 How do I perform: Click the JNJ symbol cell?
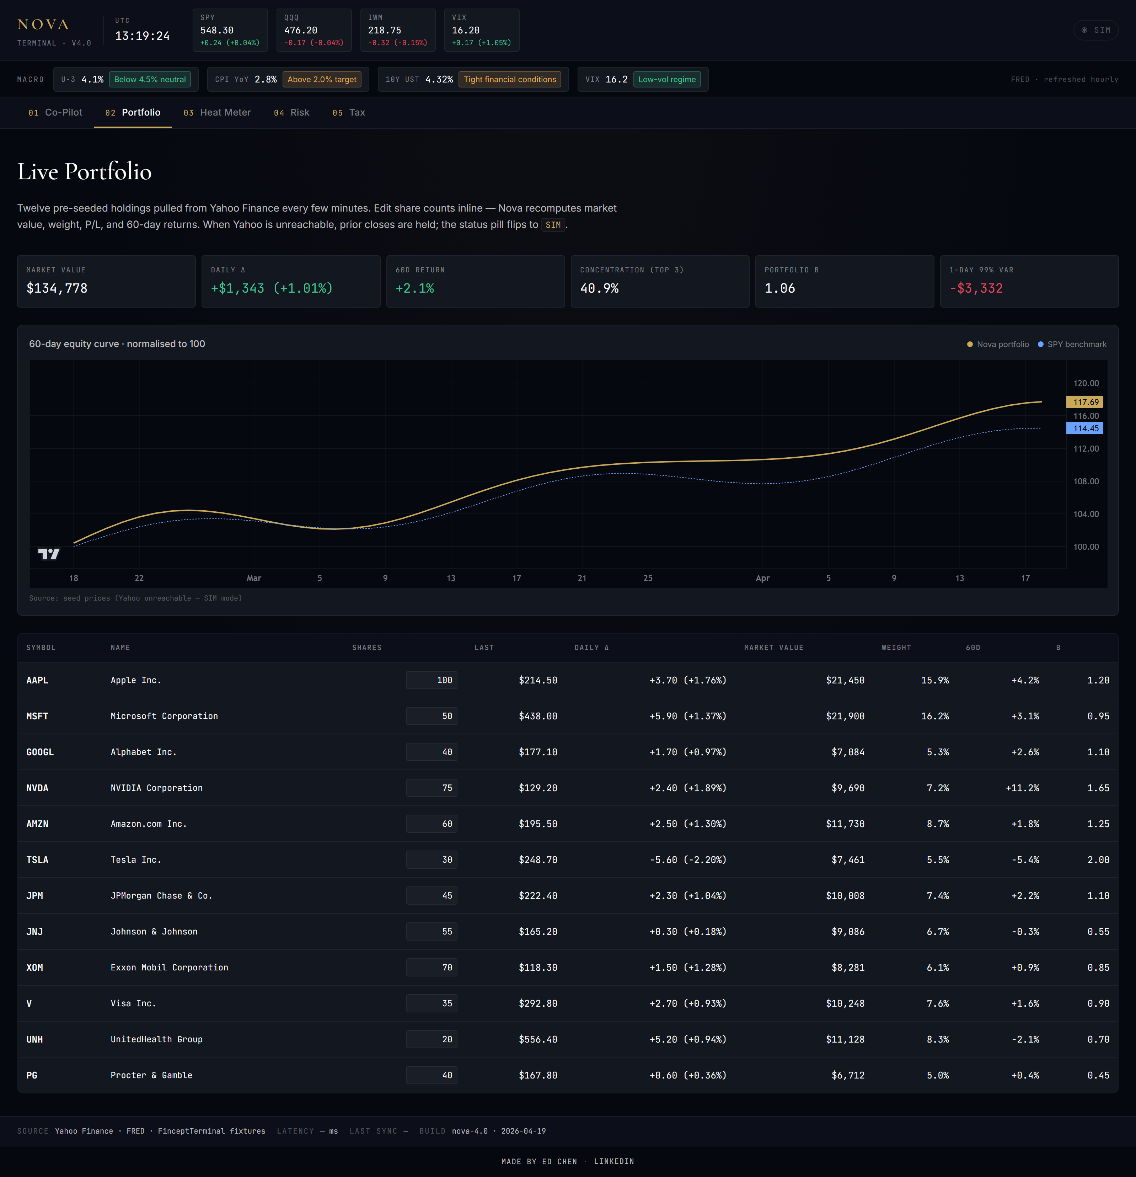(x=35, y=931)
